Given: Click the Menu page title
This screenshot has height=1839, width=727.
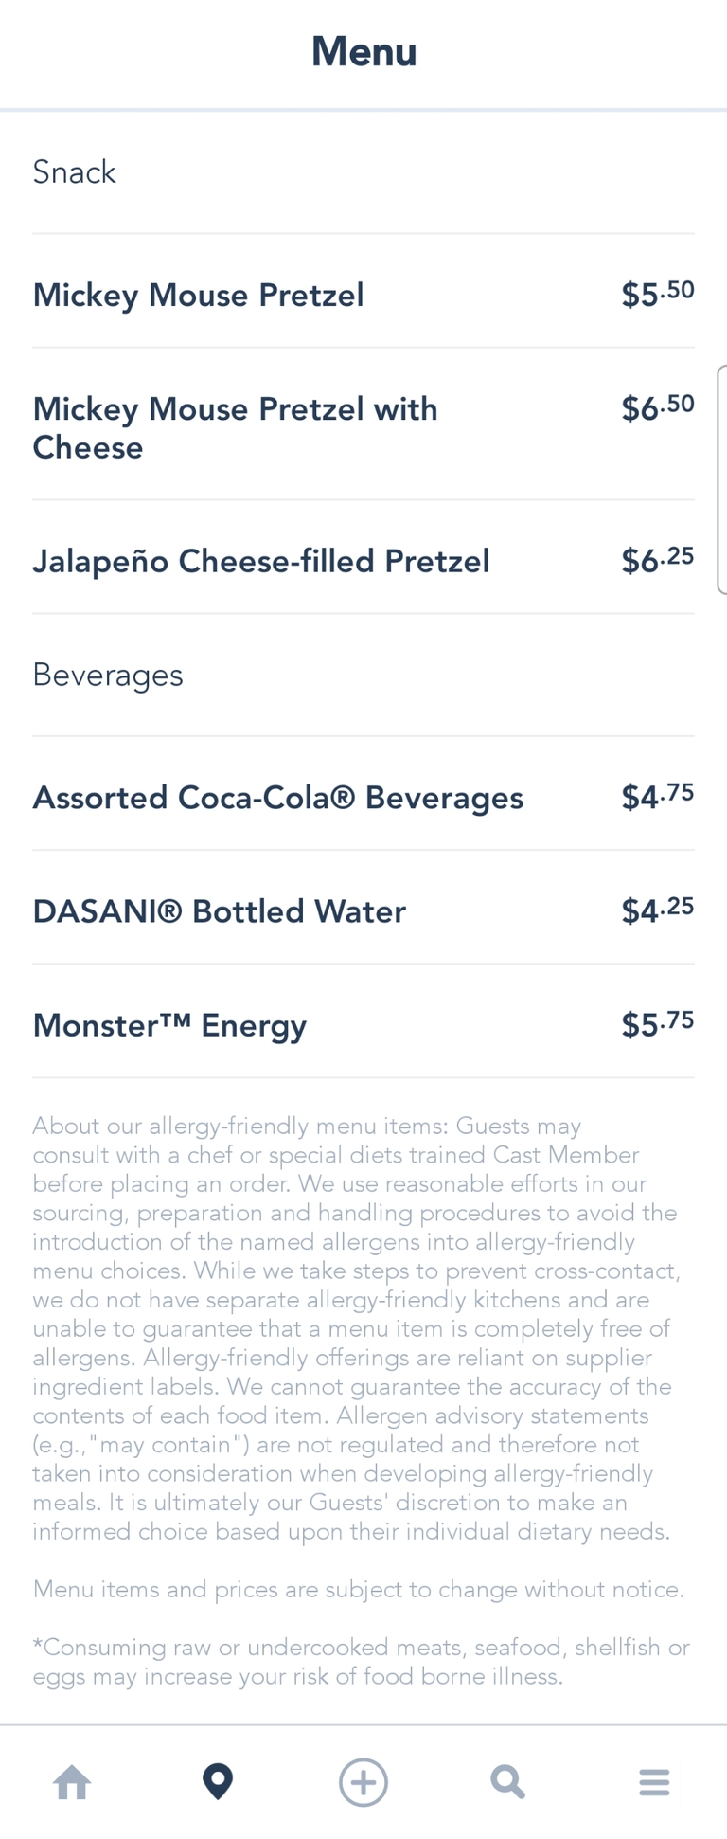Looking at the screenshot, I should point(363,52).
